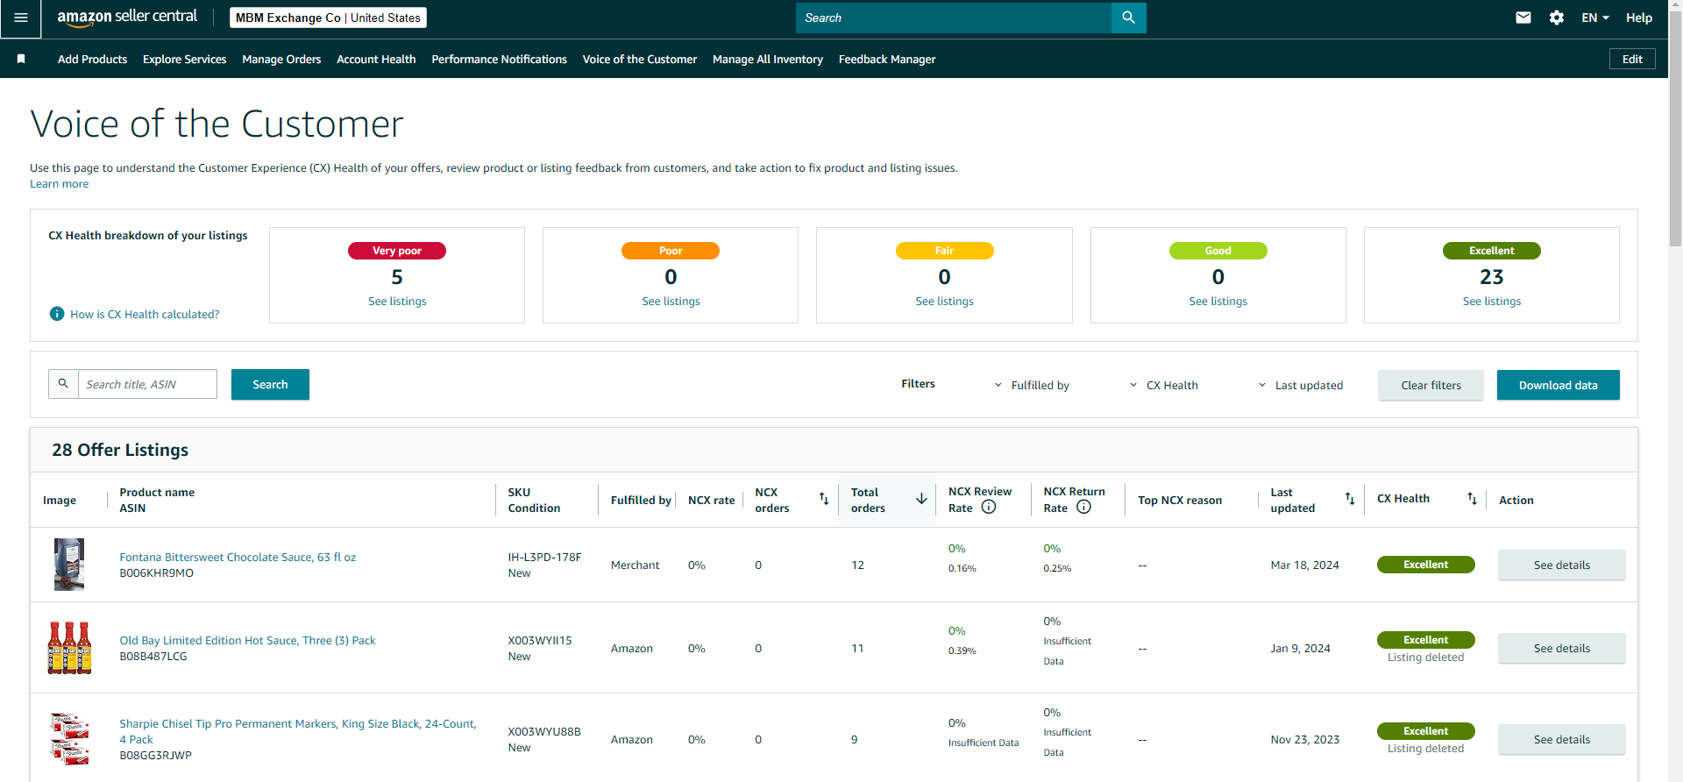
Task: See details for Fontana Chocolate Sauce
Action: [1561, 565]
